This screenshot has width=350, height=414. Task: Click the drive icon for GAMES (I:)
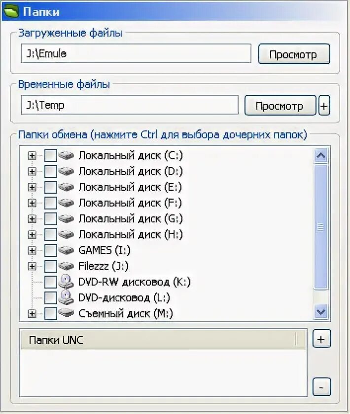click(x=66, y=250)
